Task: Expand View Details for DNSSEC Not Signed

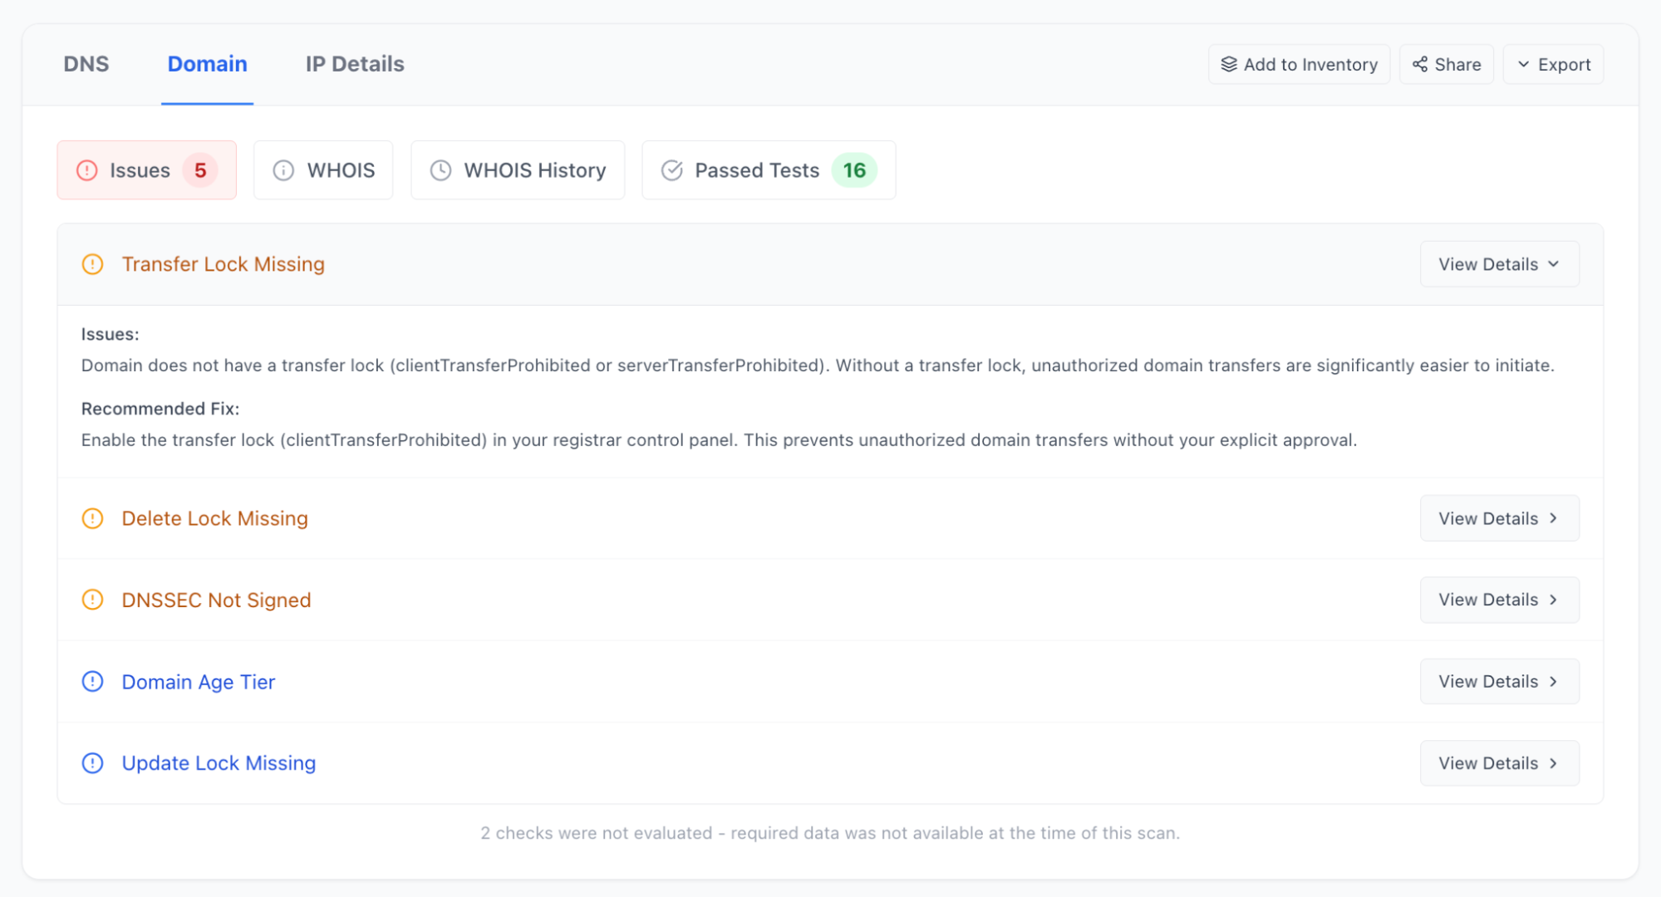Action: coord(1500,600)
